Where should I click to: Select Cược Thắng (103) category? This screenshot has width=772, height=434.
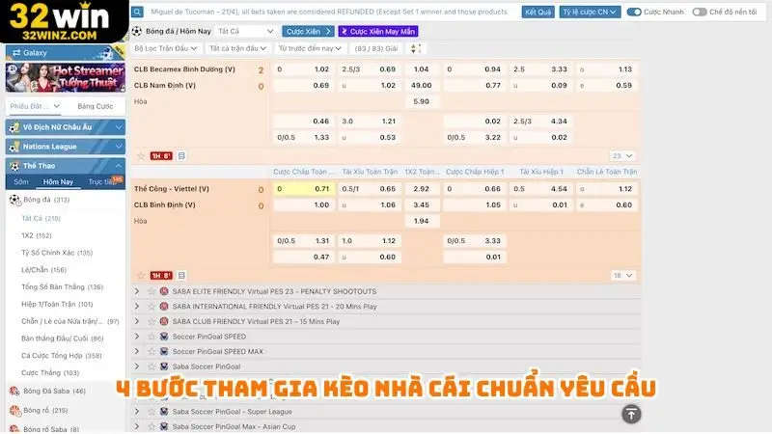point(50,372)
